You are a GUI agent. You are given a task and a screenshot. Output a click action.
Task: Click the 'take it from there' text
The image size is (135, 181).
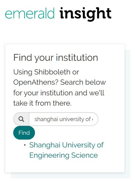tap(42, 103)
